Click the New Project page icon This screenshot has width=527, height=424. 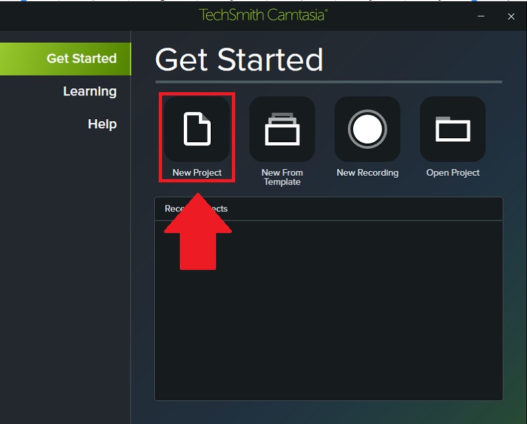[x=197, y=129]
